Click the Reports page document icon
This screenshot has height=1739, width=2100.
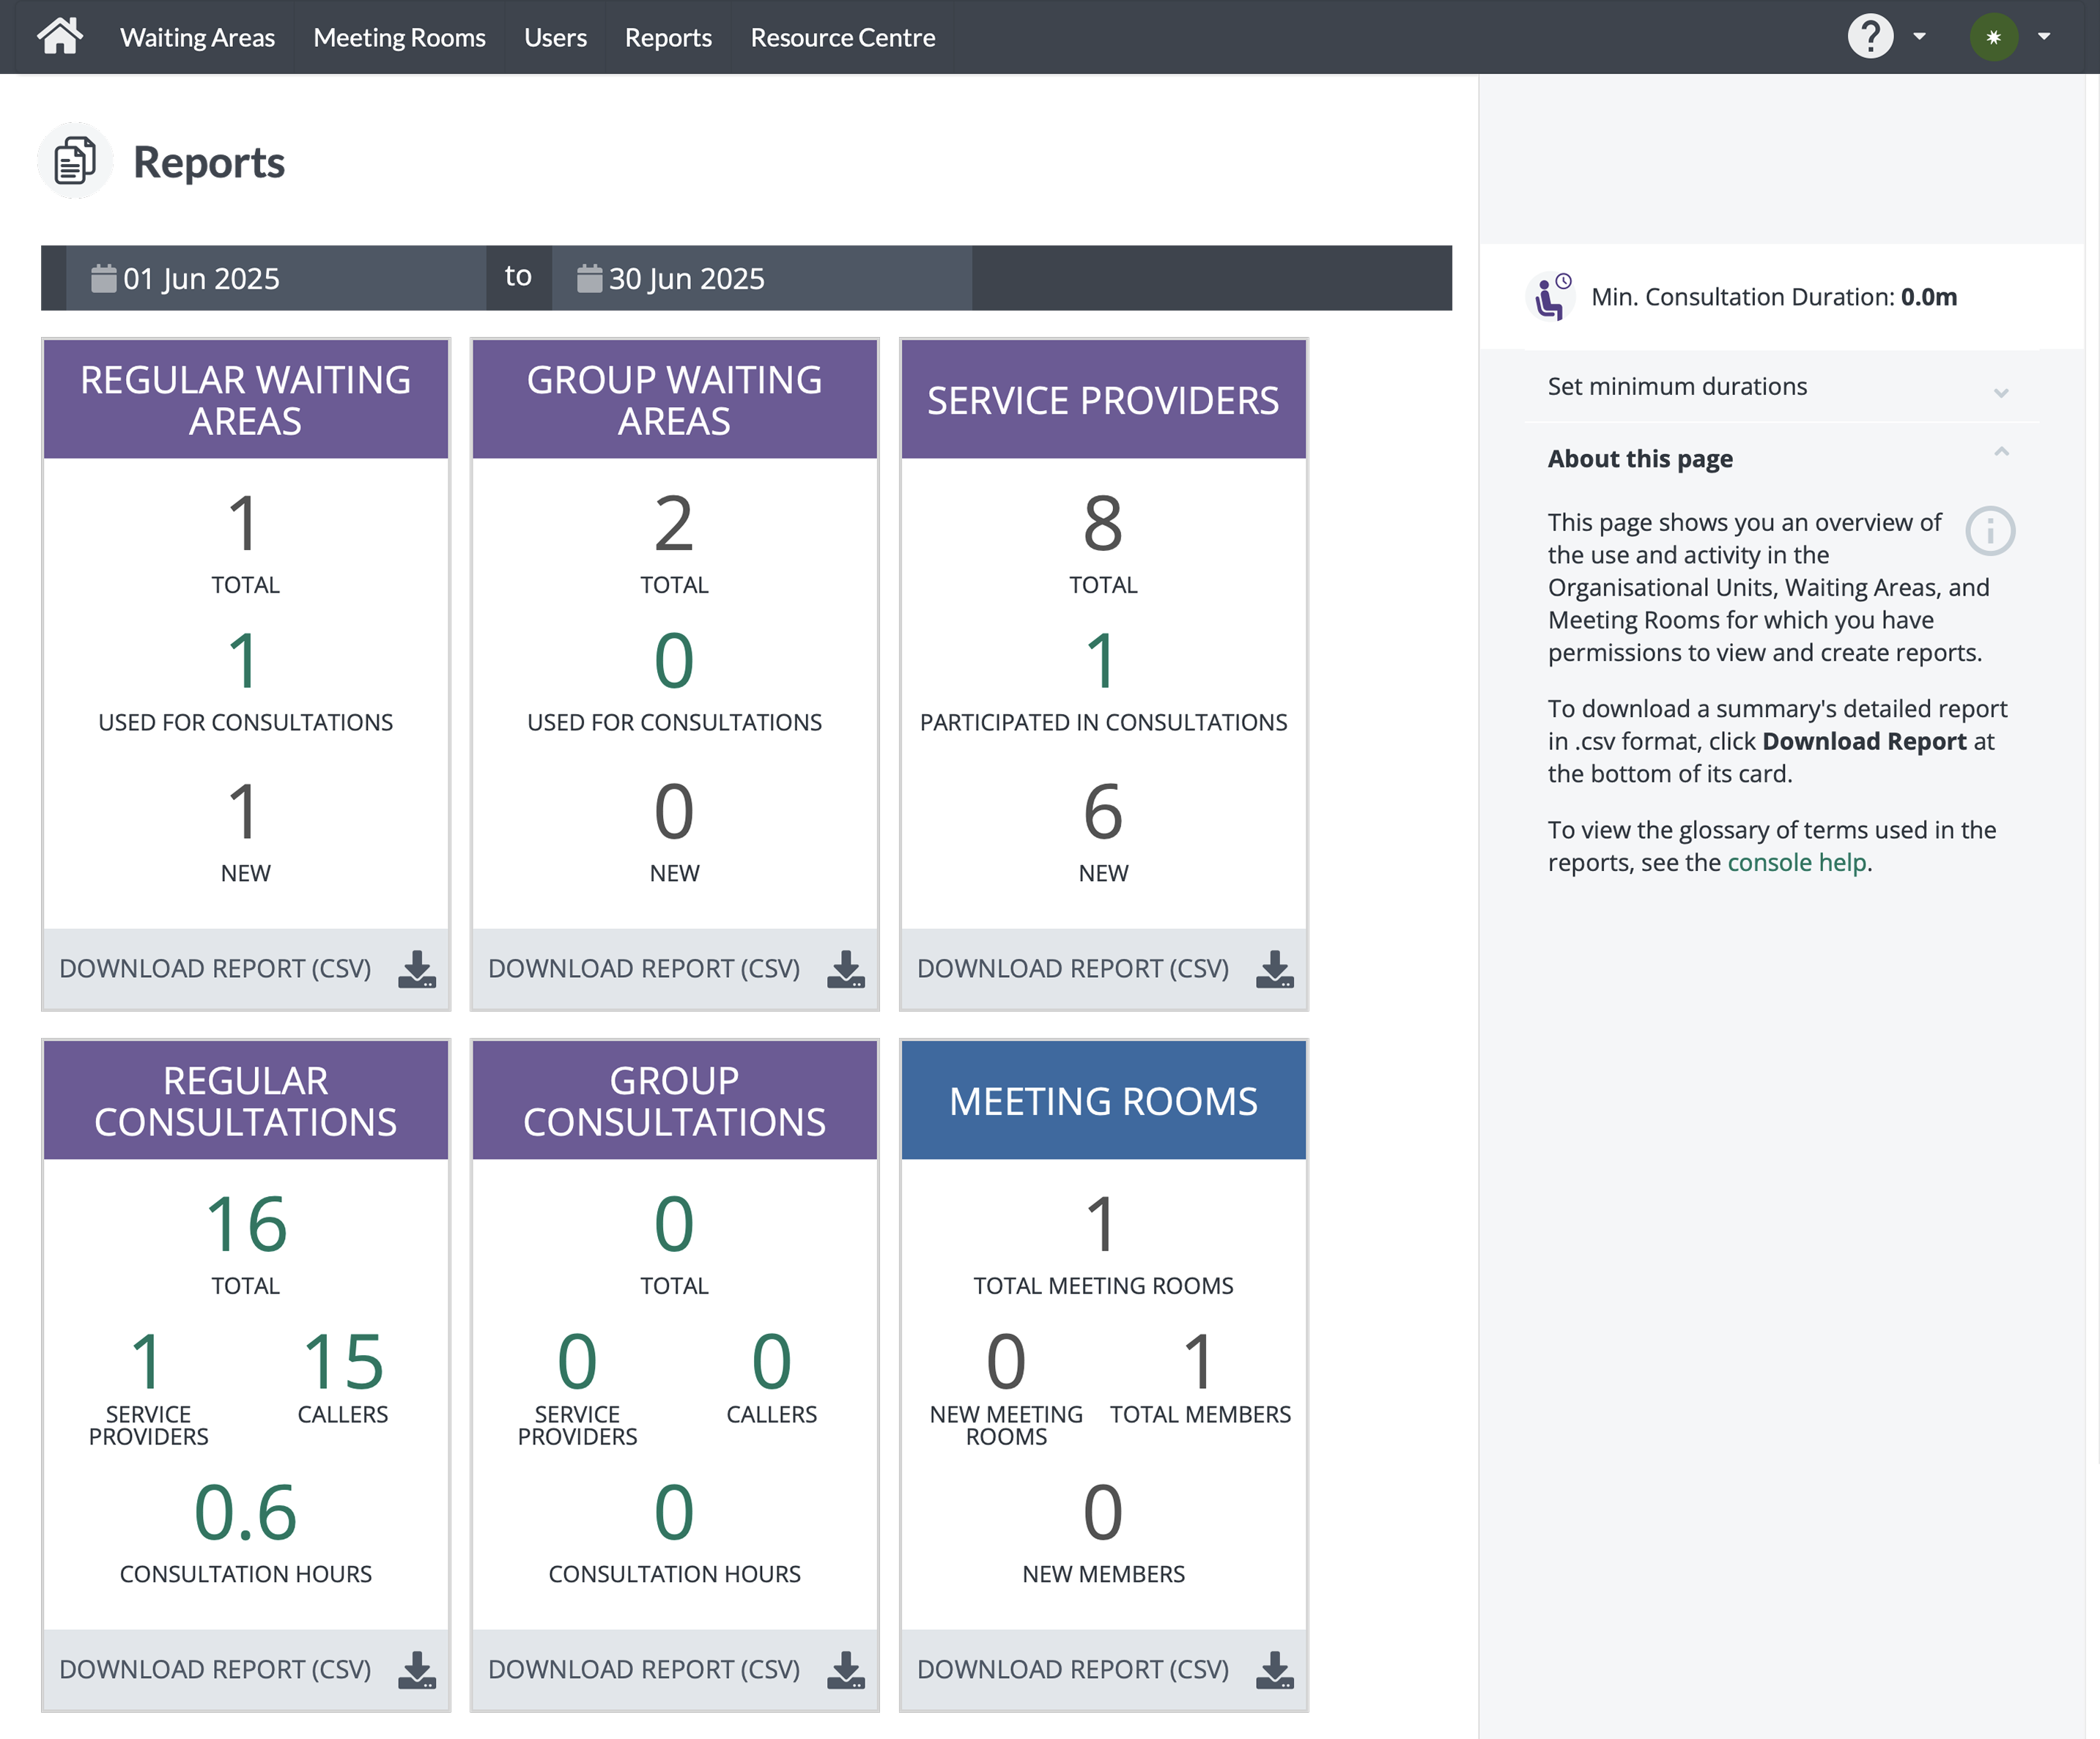(x=75, y=161)
